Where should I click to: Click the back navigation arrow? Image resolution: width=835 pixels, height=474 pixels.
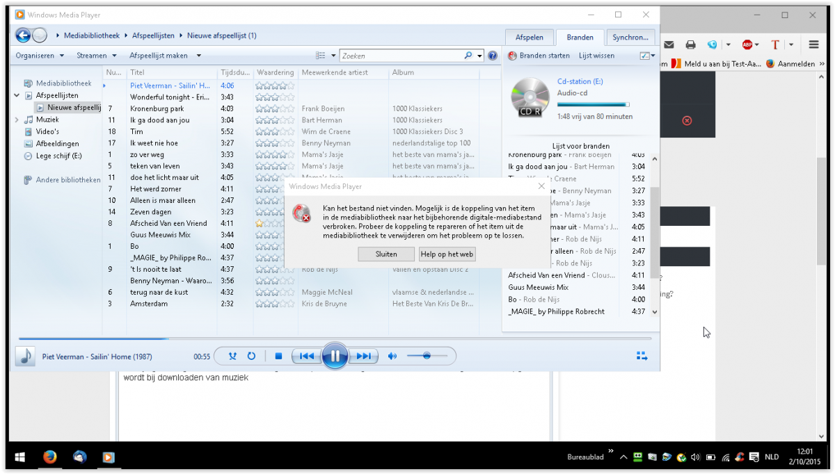[x=23, y=35]
